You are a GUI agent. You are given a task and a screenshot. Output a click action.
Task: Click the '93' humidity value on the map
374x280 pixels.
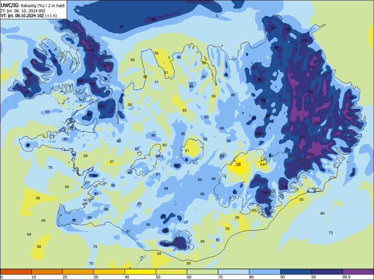pyautogui.click(x=235, y=193)
